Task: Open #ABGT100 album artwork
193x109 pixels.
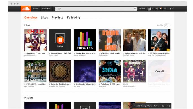Action: click(x=85, y=40)
